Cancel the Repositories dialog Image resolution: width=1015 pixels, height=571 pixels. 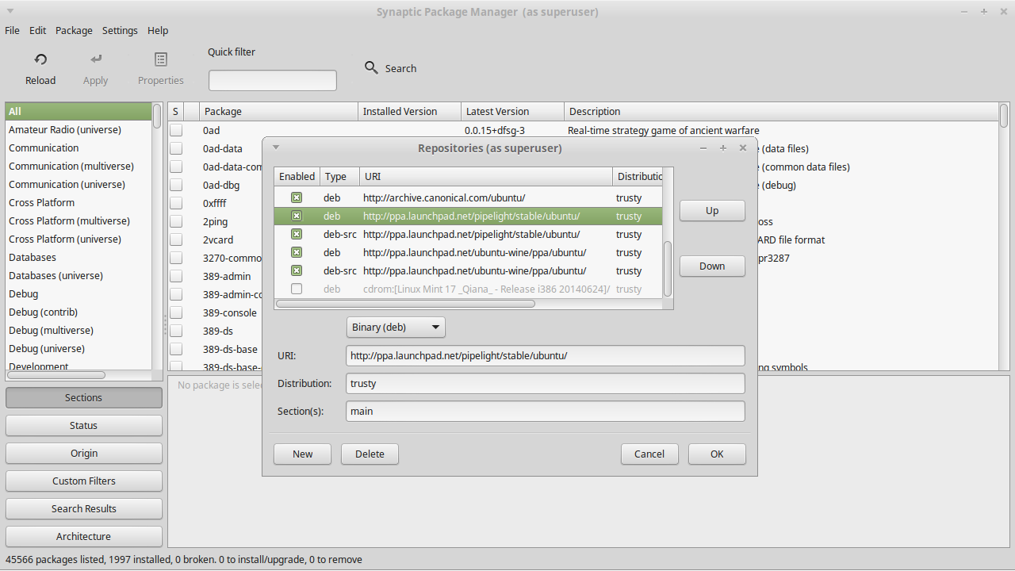point(649,454)
